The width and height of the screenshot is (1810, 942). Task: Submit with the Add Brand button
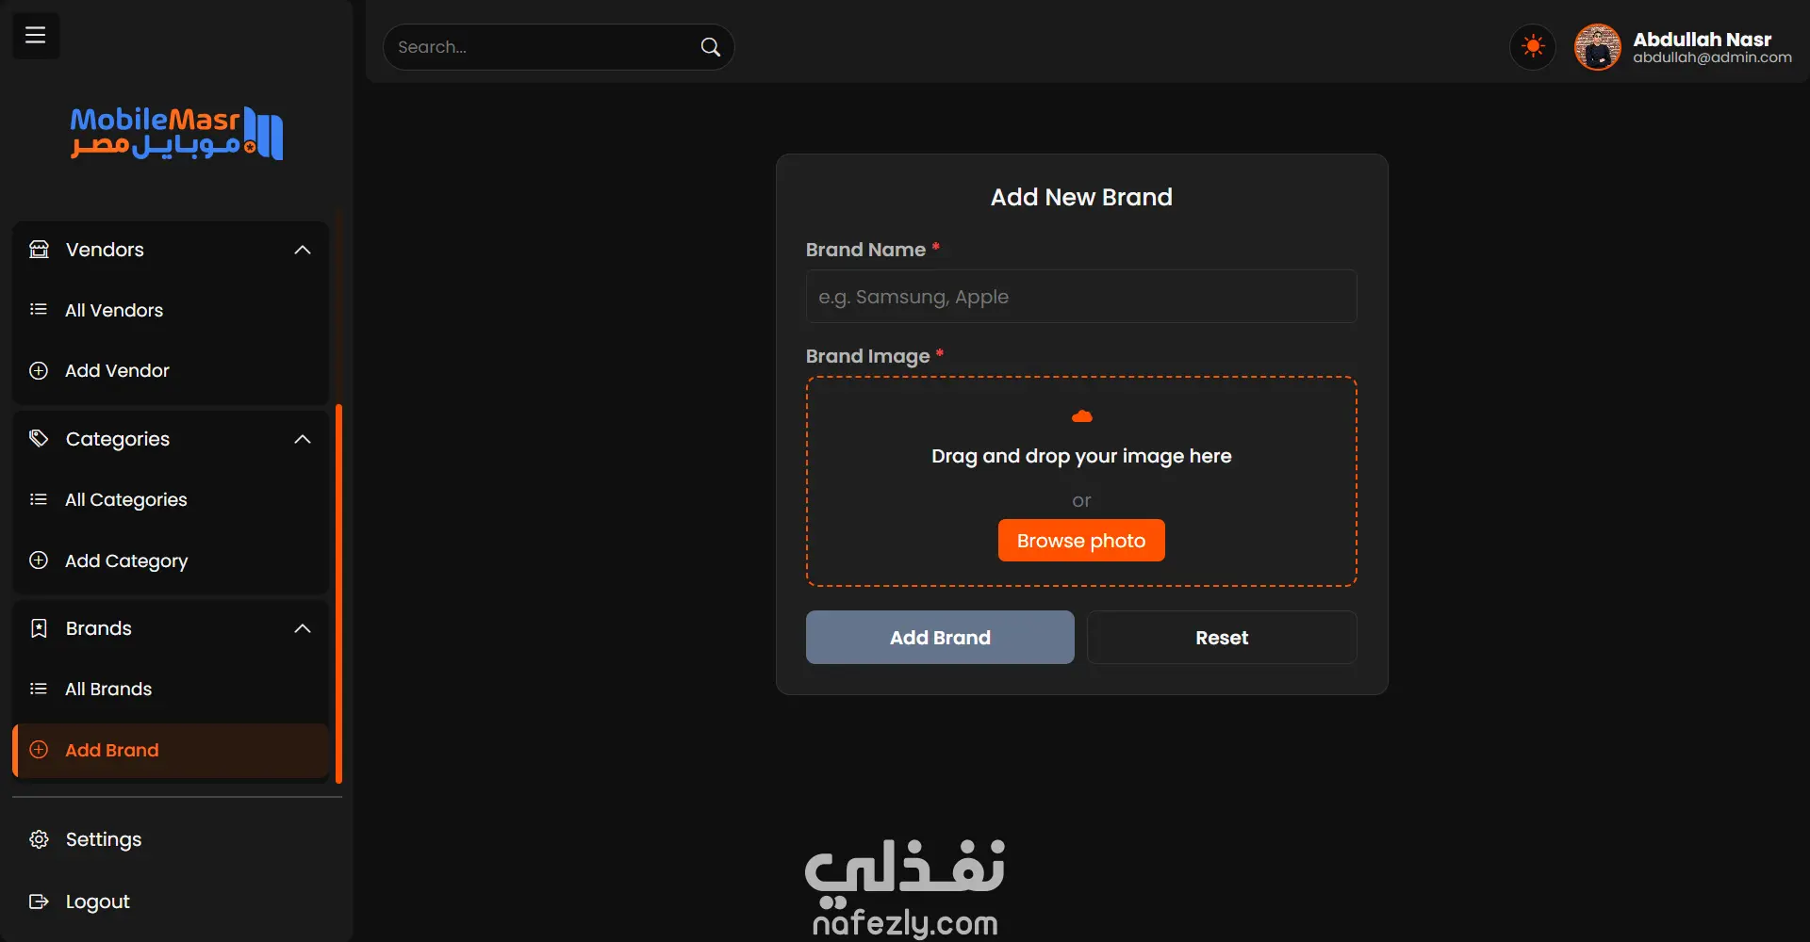[940, 638]
